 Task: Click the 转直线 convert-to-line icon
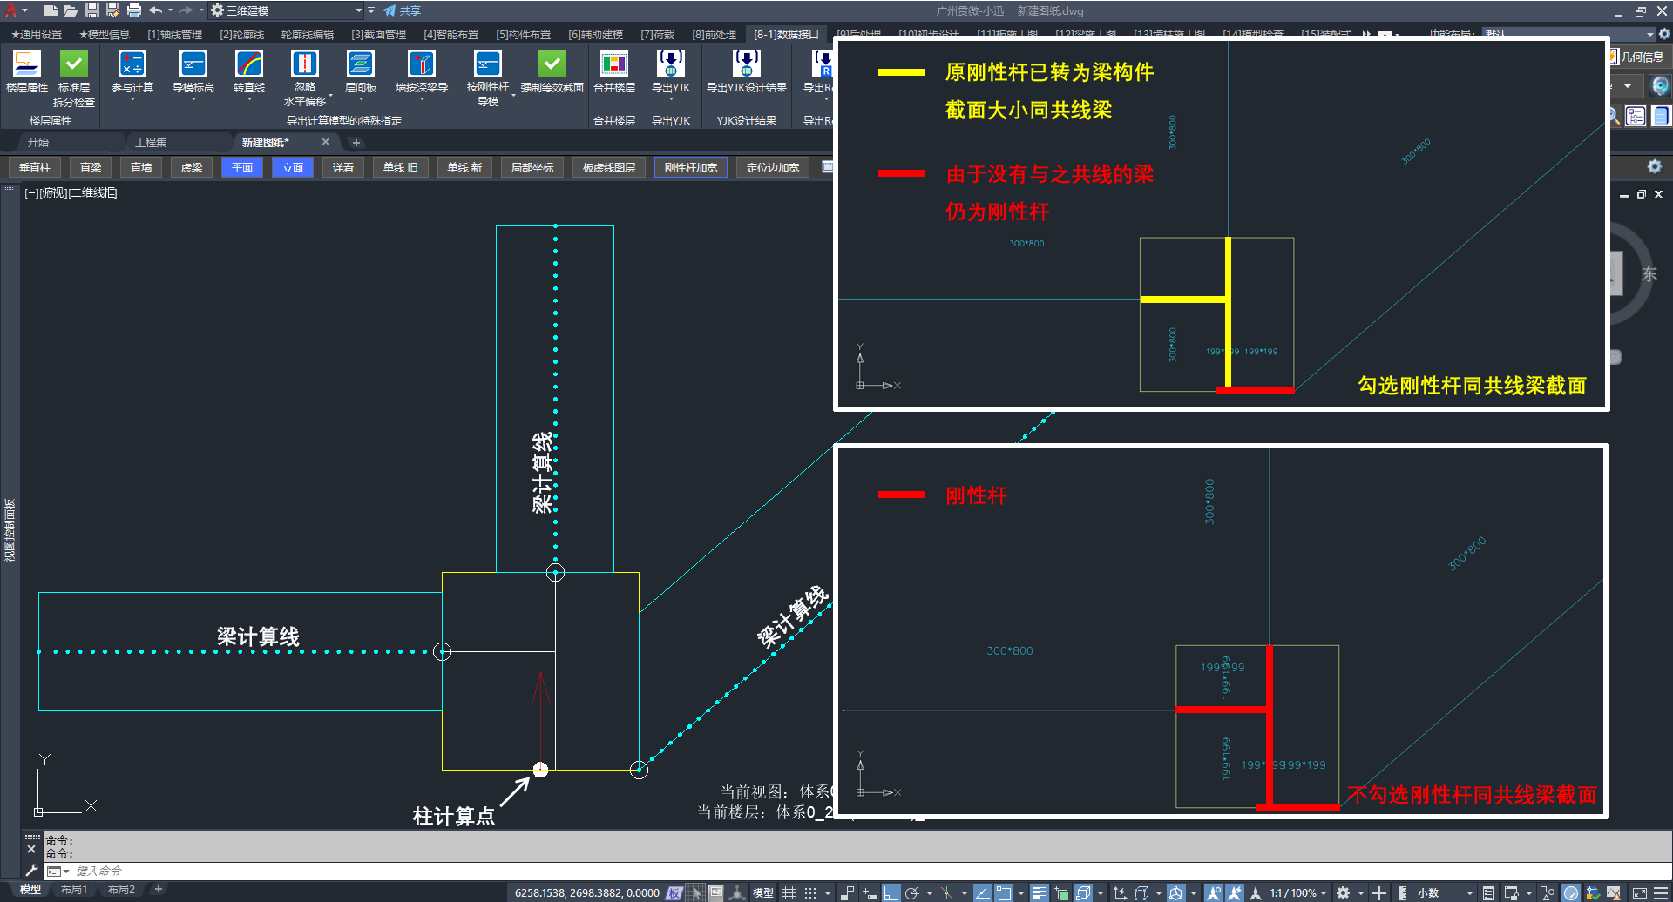click(249, 65)
